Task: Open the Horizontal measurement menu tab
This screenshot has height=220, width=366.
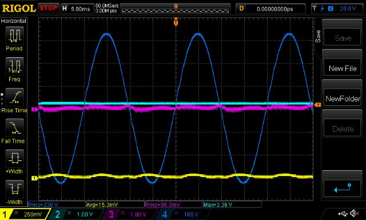Action: (x=14, y=21)
